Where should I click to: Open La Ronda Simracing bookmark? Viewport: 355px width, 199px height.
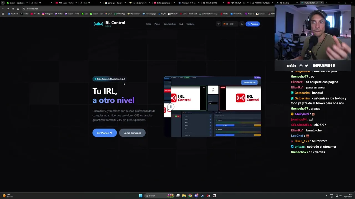tap(208, 14)
